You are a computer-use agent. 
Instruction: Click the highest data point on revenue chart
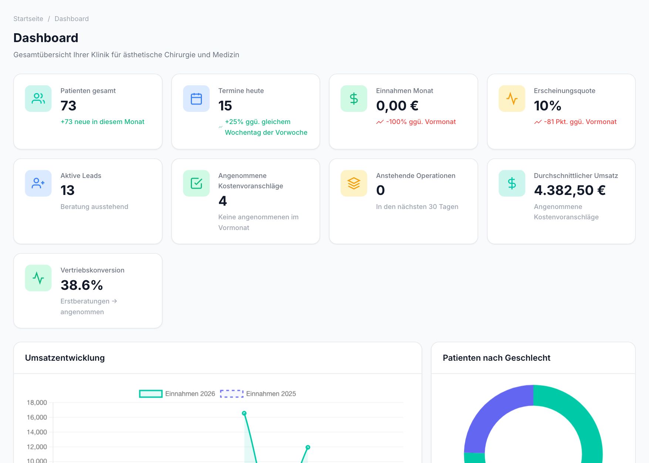click(244, 413)
